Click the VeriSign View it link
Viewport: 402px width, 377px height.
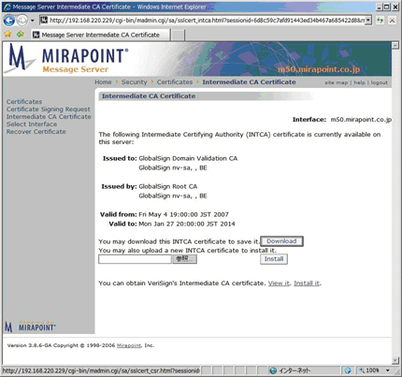point(279,283)
